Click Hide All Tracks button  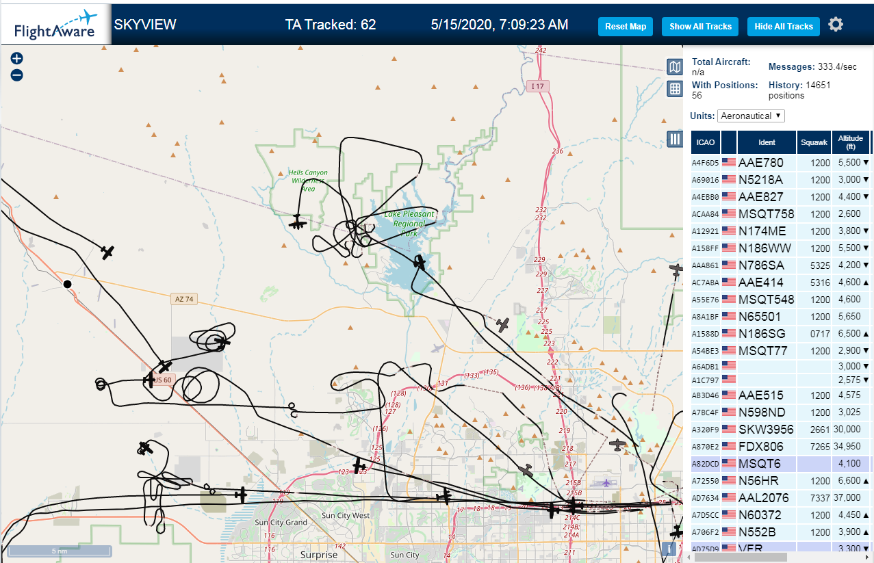(x=783, y=27)
